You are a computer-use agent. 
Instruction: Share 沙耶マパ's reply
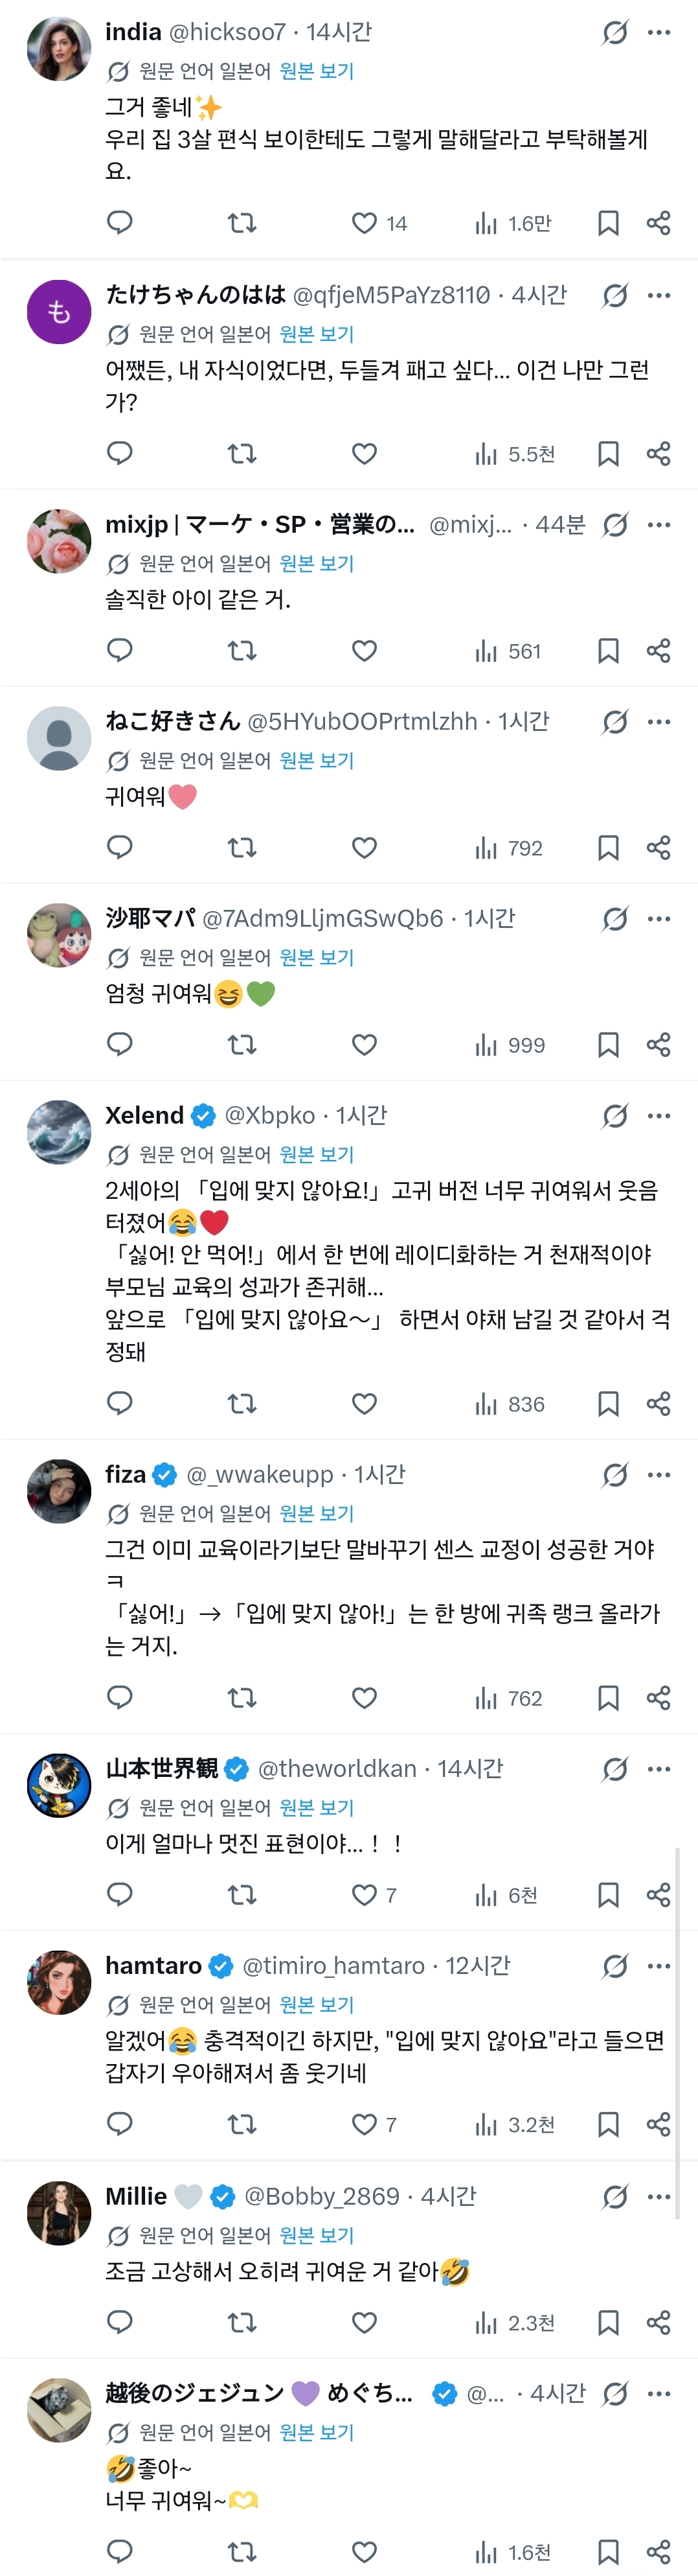658,1045
